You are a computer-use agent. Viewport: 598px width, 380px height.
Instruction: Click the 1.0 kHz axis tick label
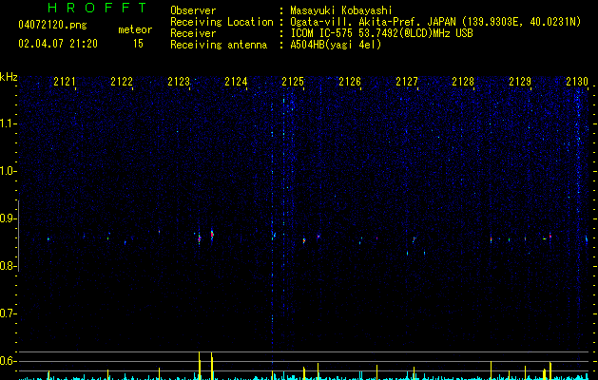click(x=8, y=171)
